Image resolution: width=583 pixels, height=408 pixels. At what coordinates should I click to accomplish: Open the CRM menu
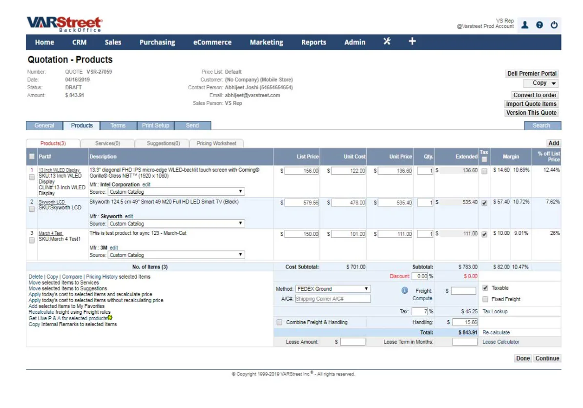(x=79, y=42)
